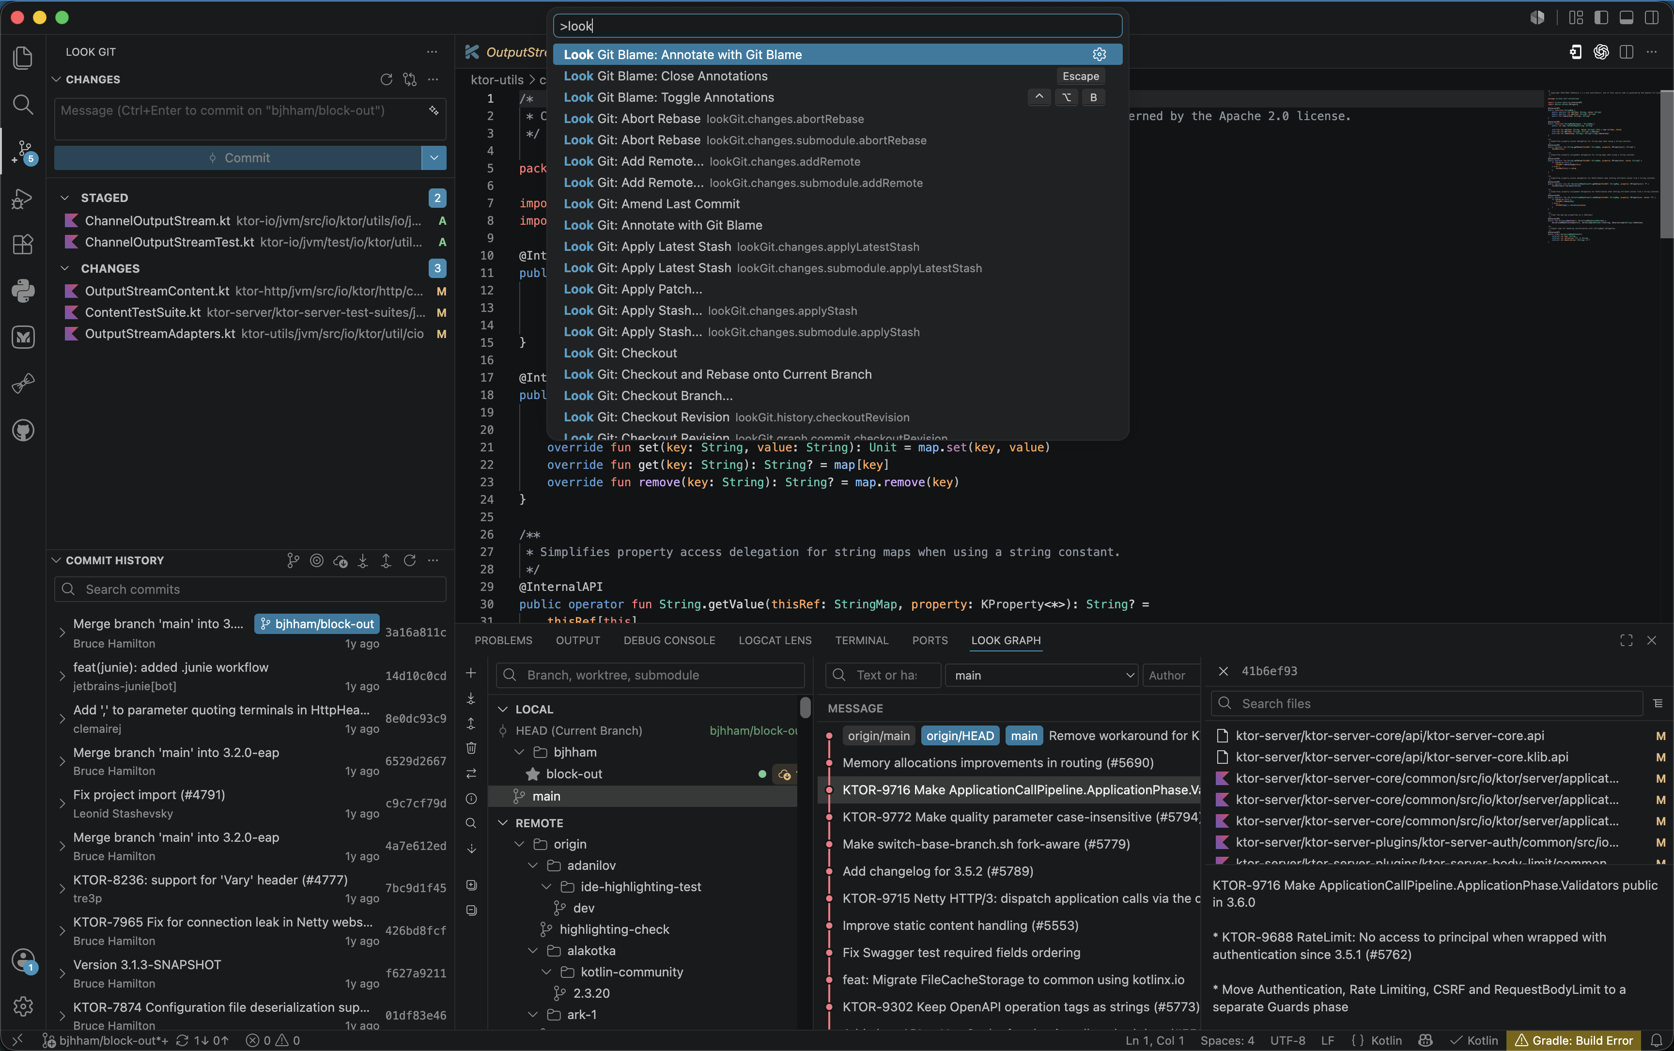Switch to the PROBLEMS tab
This screenshot has height=1051, width=1674.
(x=503, y=640)
